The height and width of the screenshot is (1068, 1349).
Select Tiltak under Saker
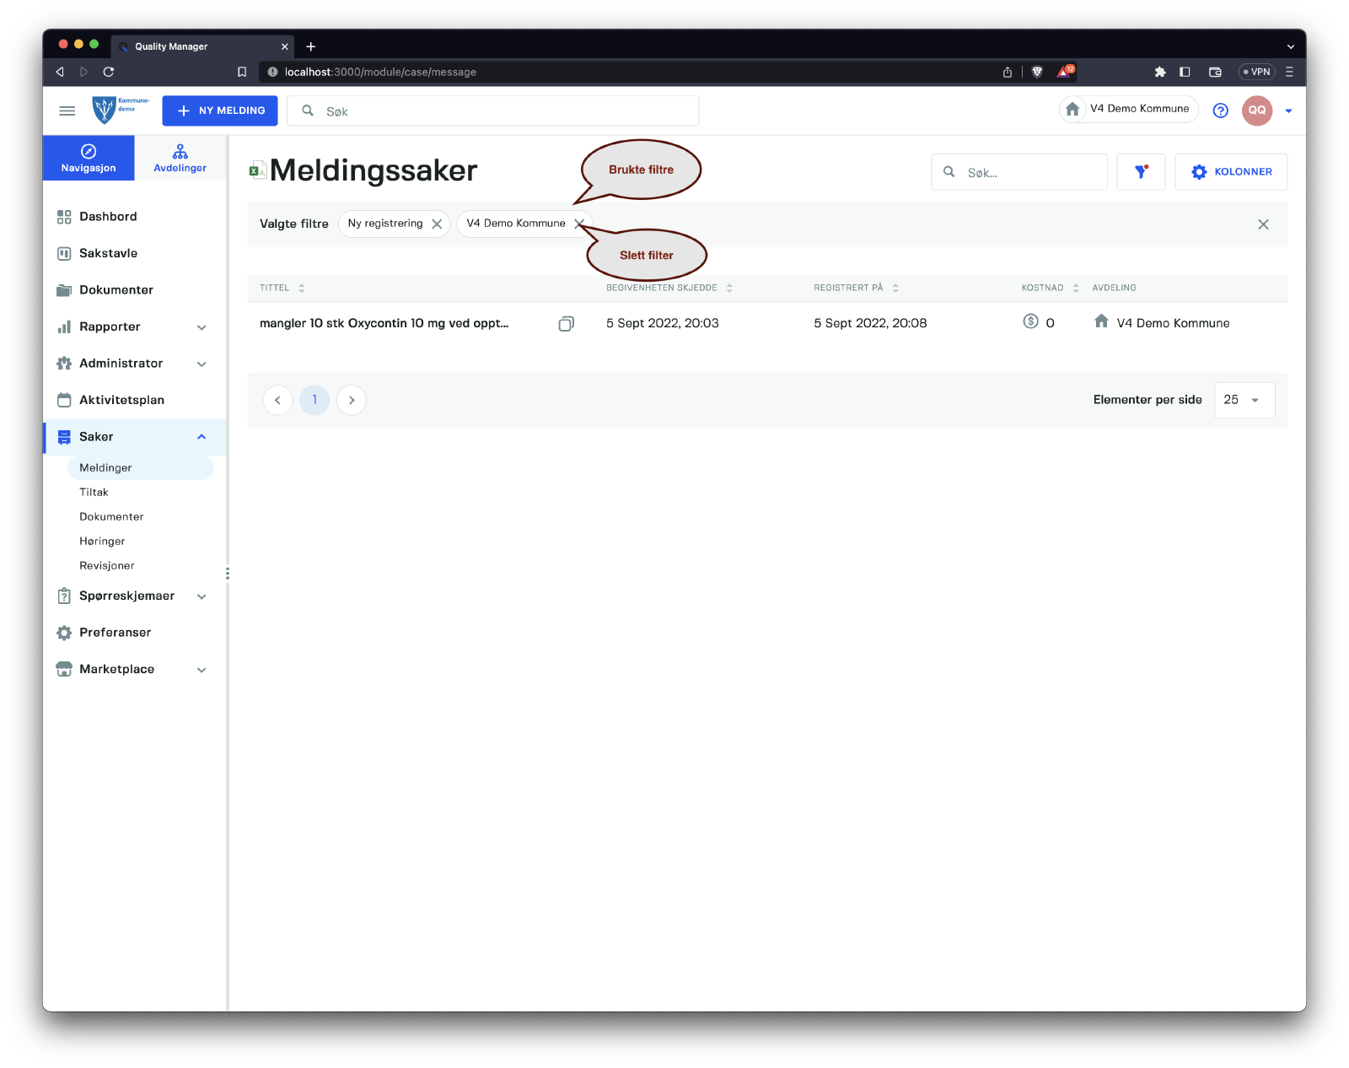[94, 492]
